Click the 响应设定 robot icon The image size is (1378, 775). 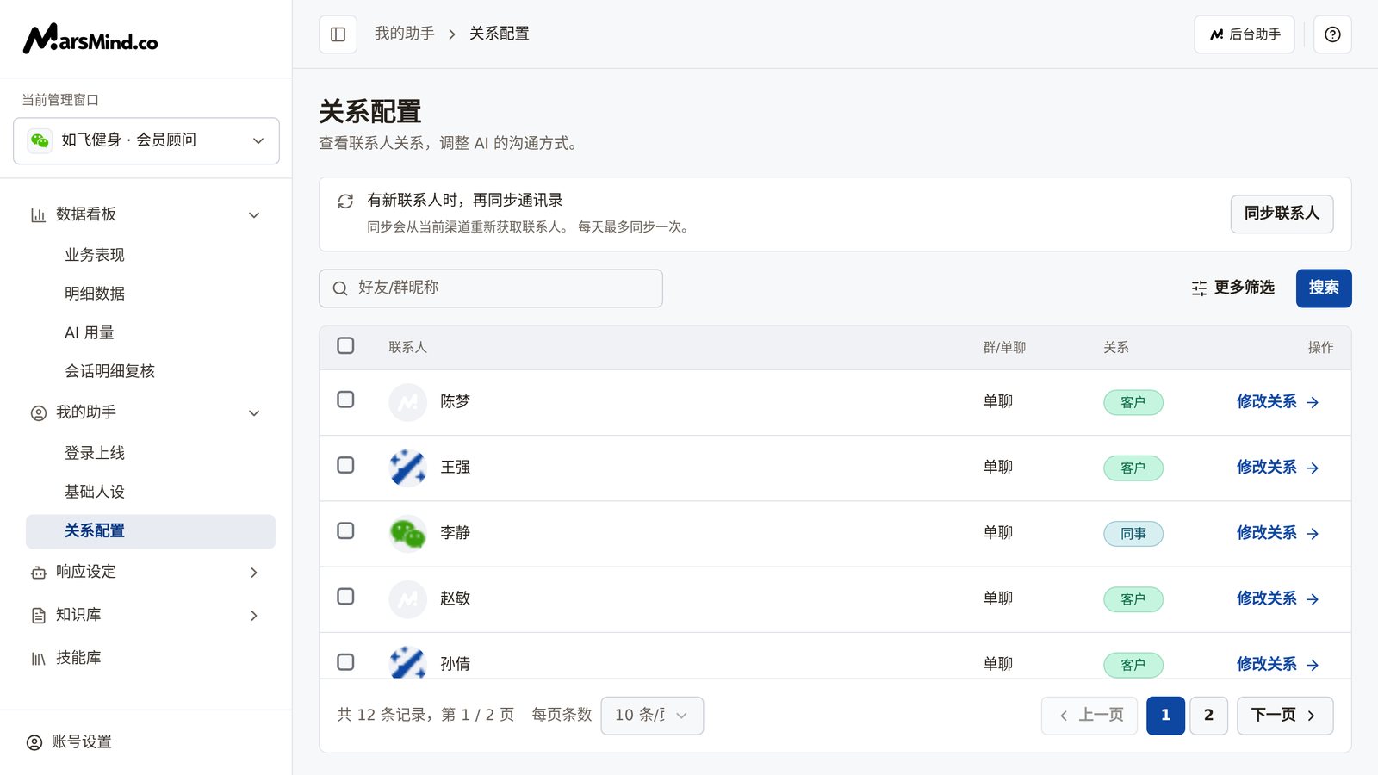pos(38,572)
